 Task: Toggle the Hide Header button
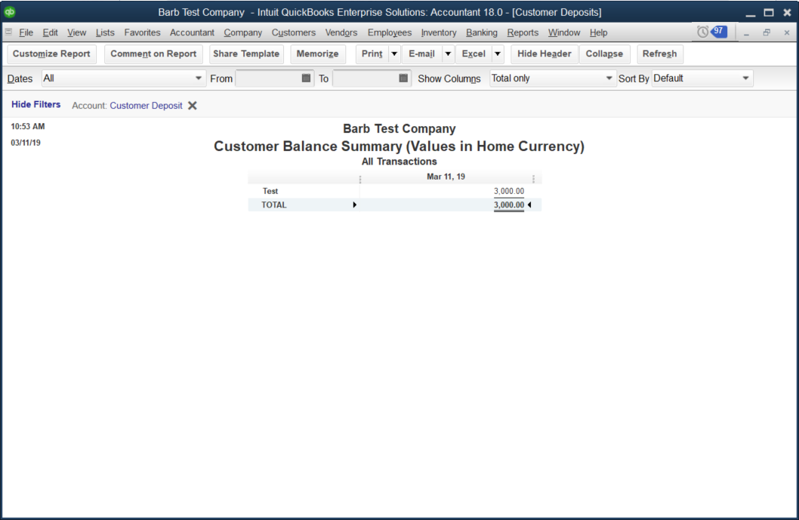pos(544,54)
